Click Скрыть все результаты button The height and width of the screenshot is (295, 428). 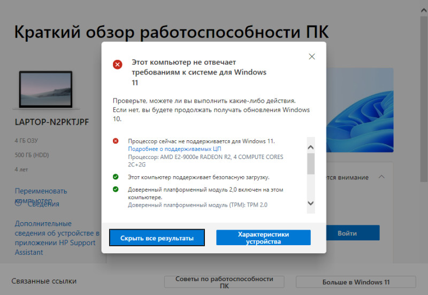coord(157,238)
